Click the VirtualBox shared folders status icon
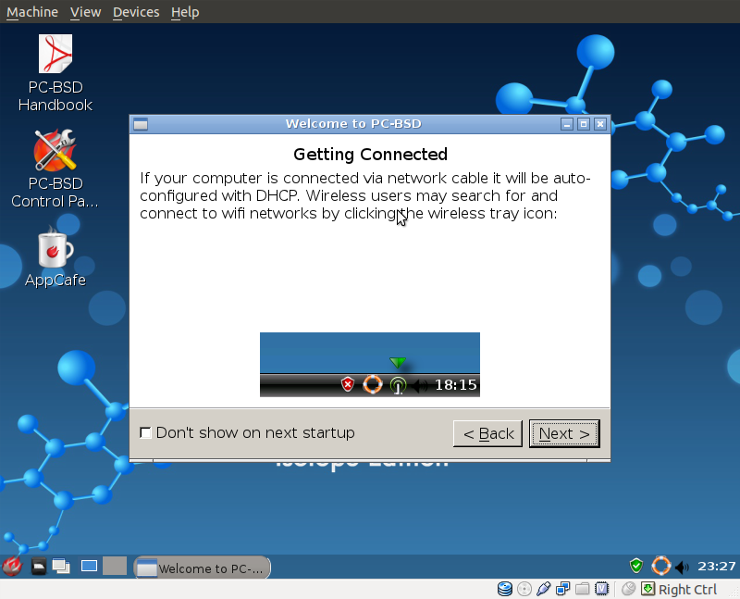 click(x=583, y=589)
